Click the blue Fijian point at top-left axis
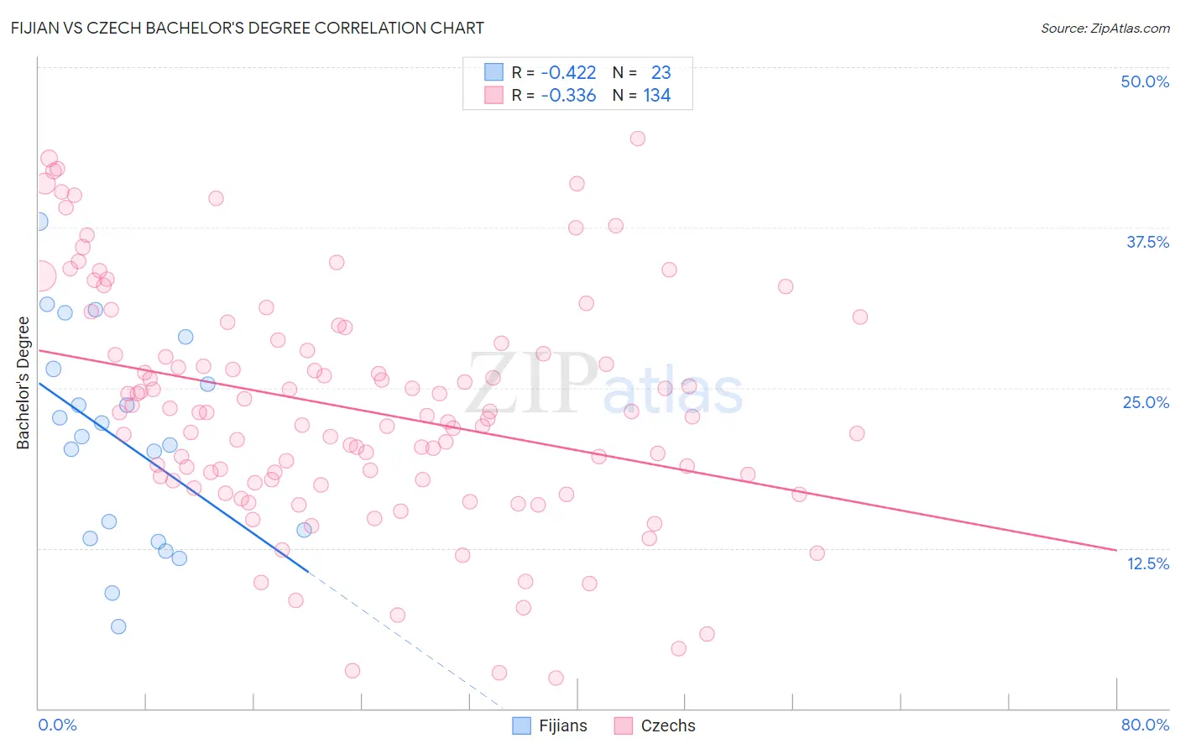This screenshot has height=749, width=1180. tap(39, 222)
